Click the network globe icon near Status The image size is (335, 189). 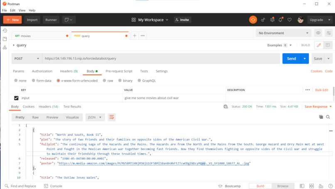[x=226, y=107]
